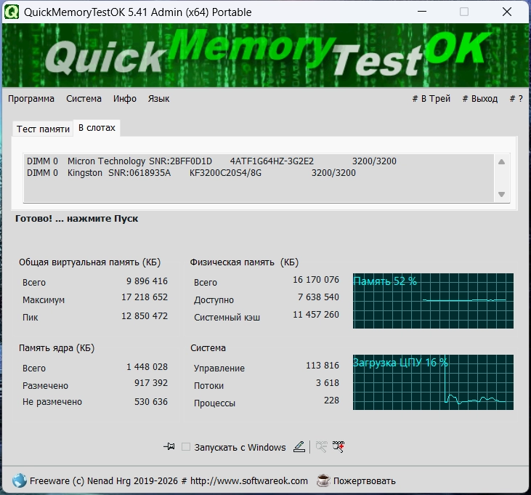
Task: Open the Инфо menu
Action: pos(125,99)
